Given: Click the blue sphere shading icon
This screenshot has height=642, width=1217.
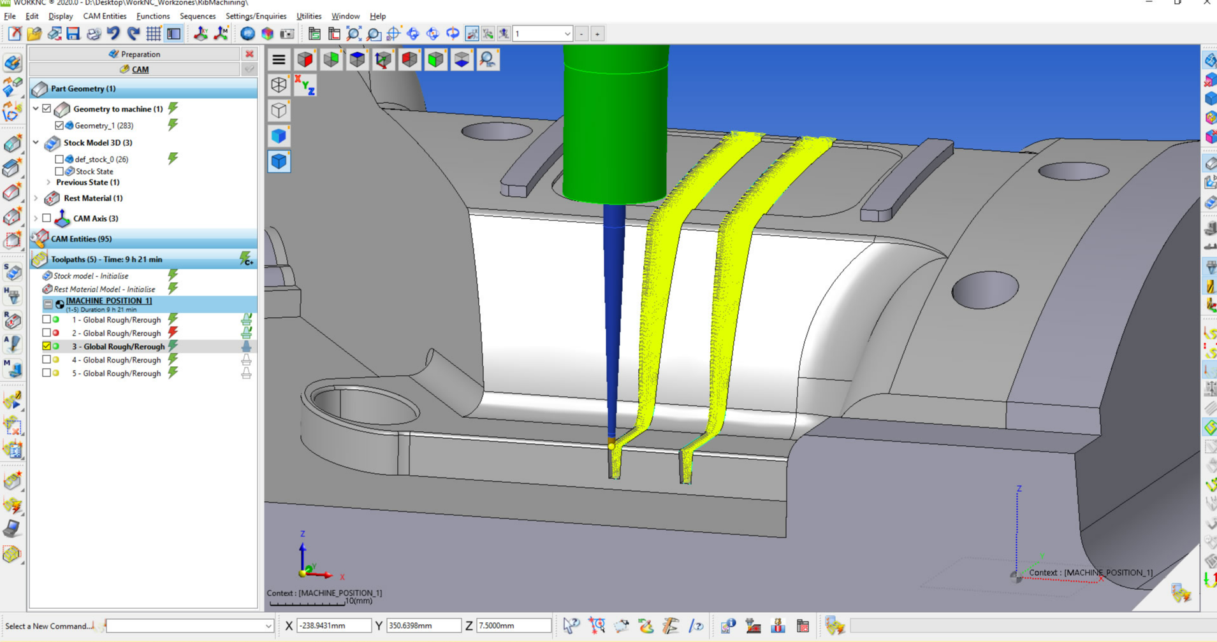Looking at the screenshot, I should click(247, 34).
